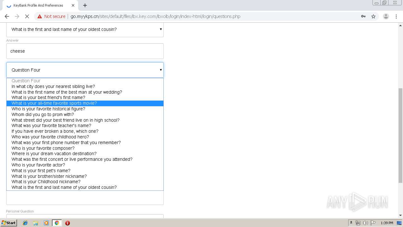This screenshot has width=403, height=227.
Task: Choose favorite teacher's name question
Action: (x=85, y=125)
